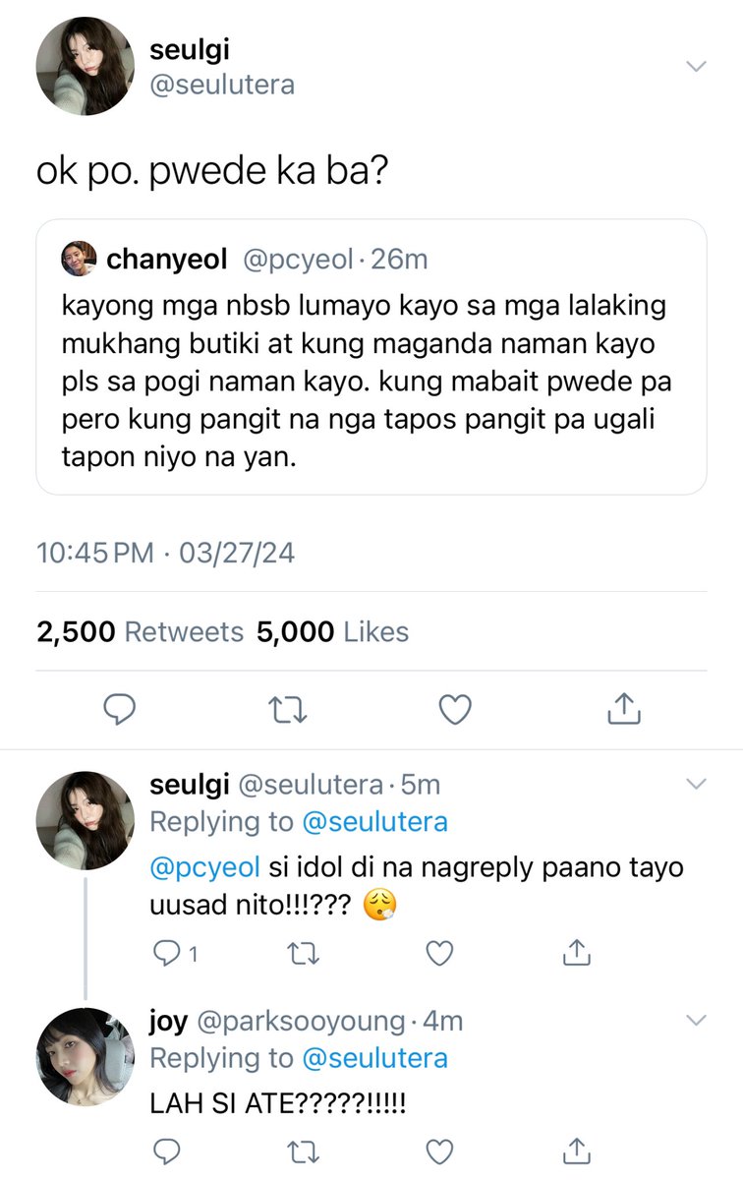View the 2,500 Retweets list

click(141, 631)
